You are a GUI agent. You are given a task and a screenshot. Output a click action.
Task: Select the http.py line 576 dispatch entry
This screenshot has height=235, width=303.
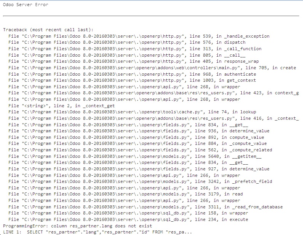[x=127, y=42]
